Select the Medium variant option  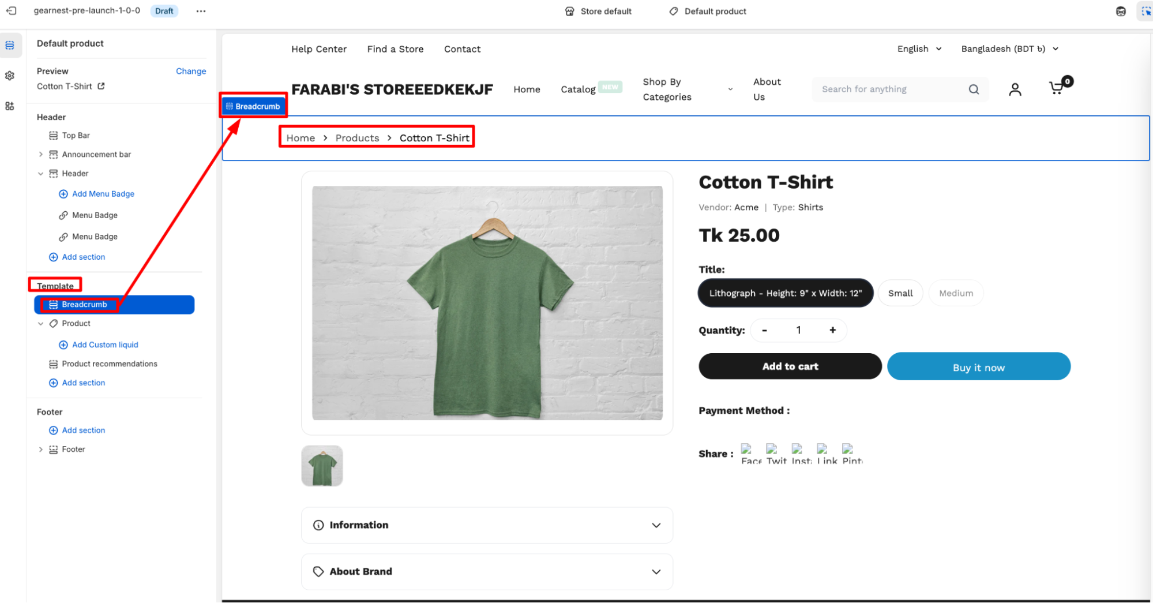956,293
